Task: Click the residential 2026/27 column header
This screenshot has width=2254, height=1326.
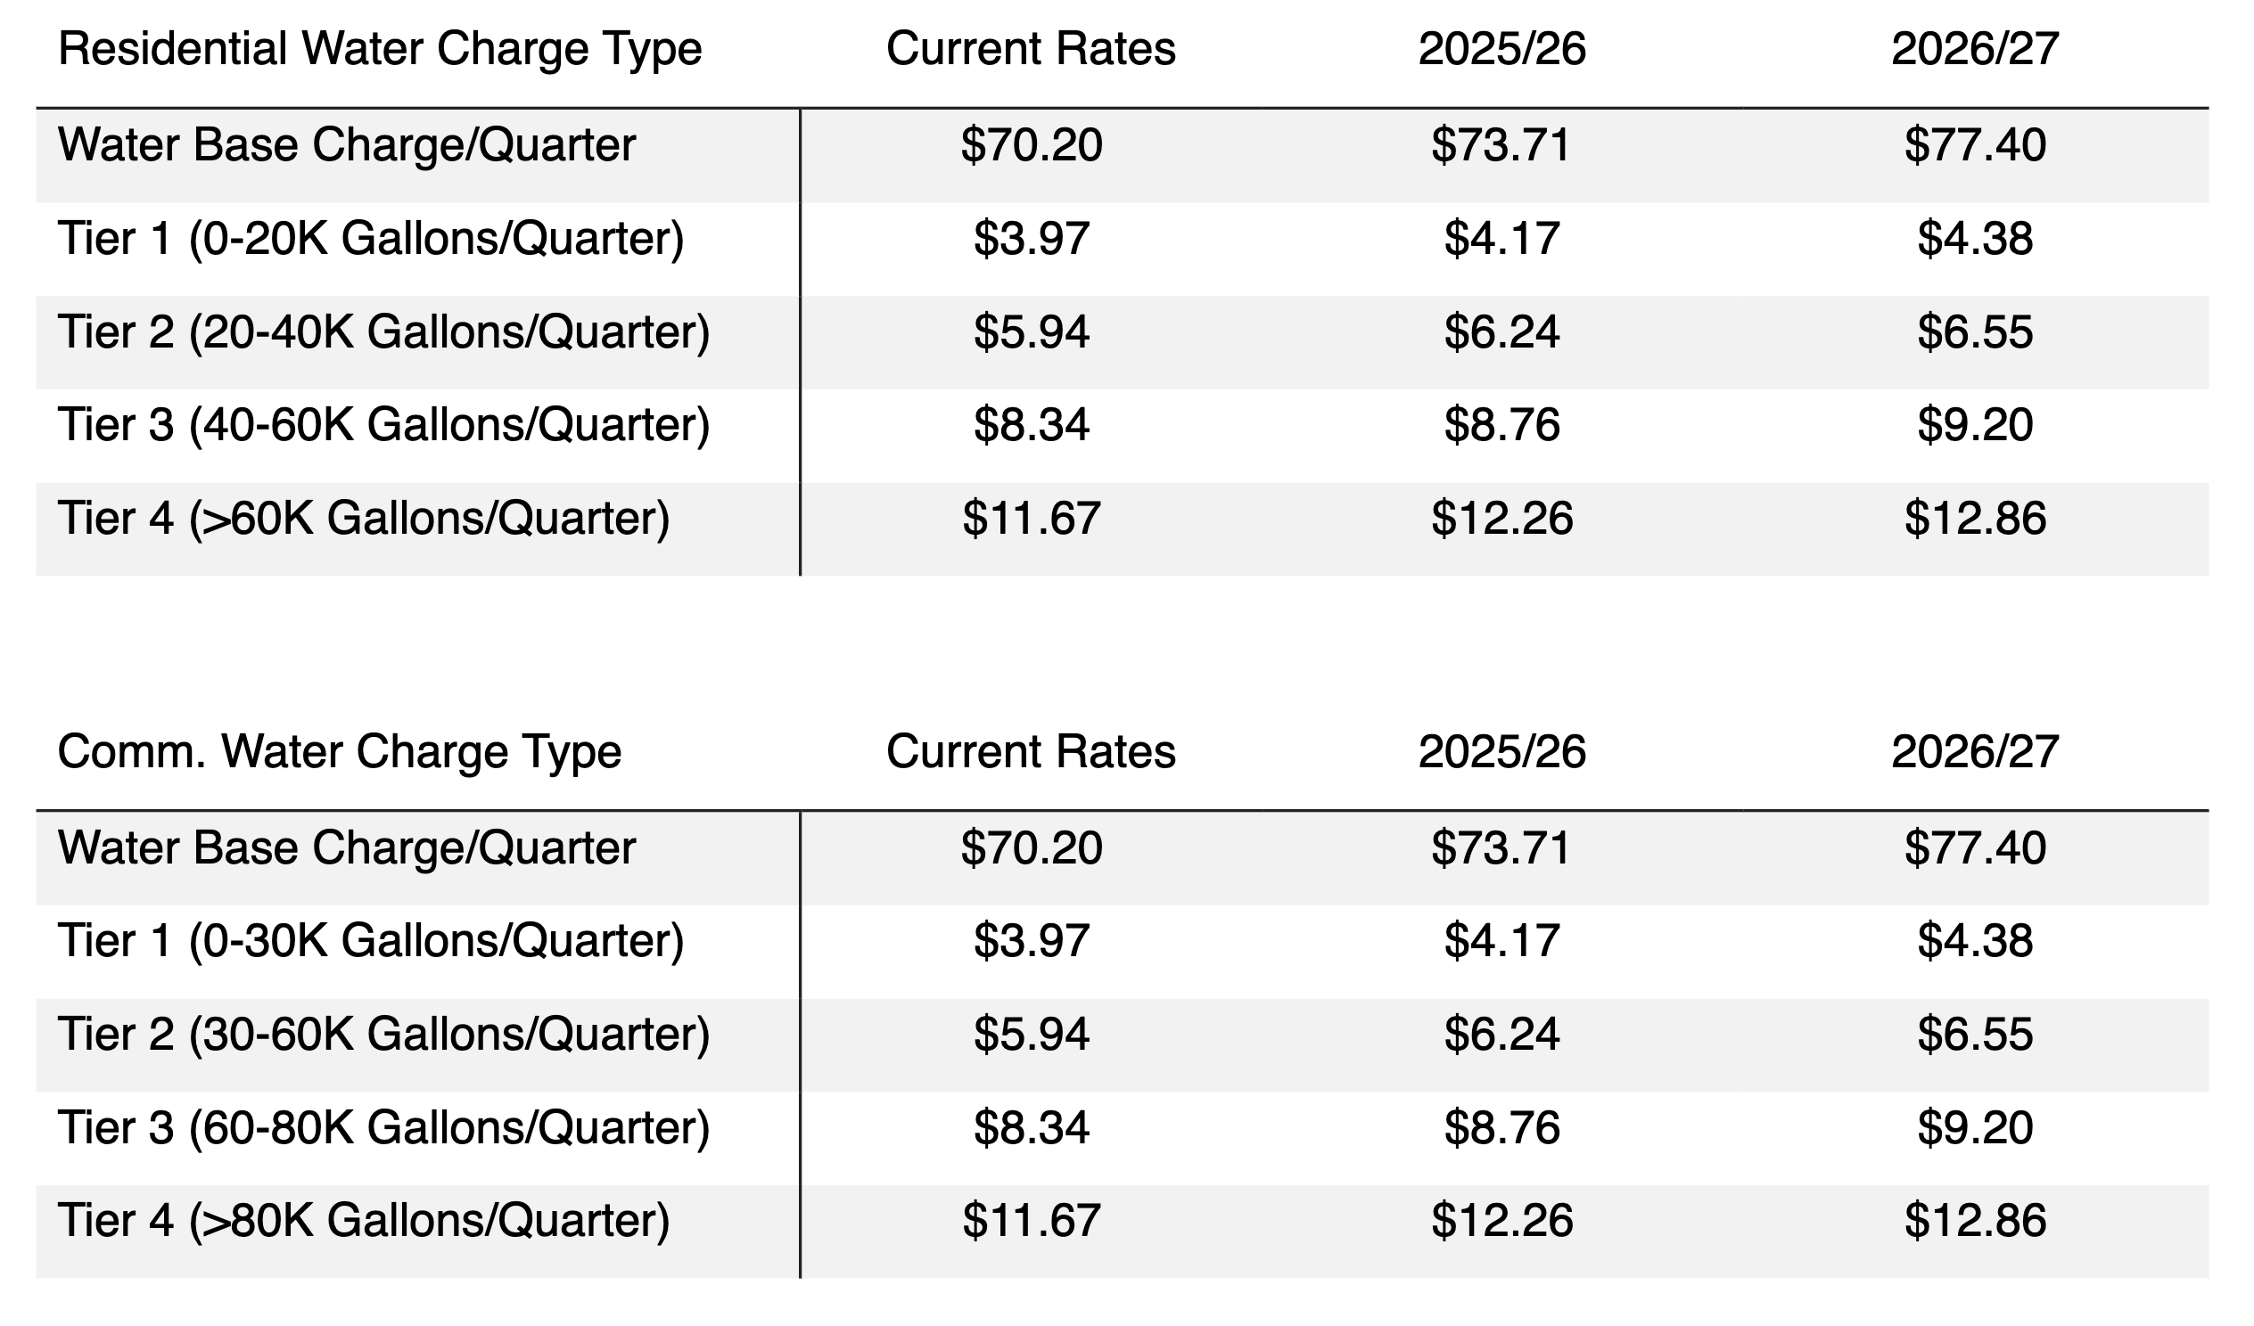Action: pyautogui.click(x=1976, y=48)
